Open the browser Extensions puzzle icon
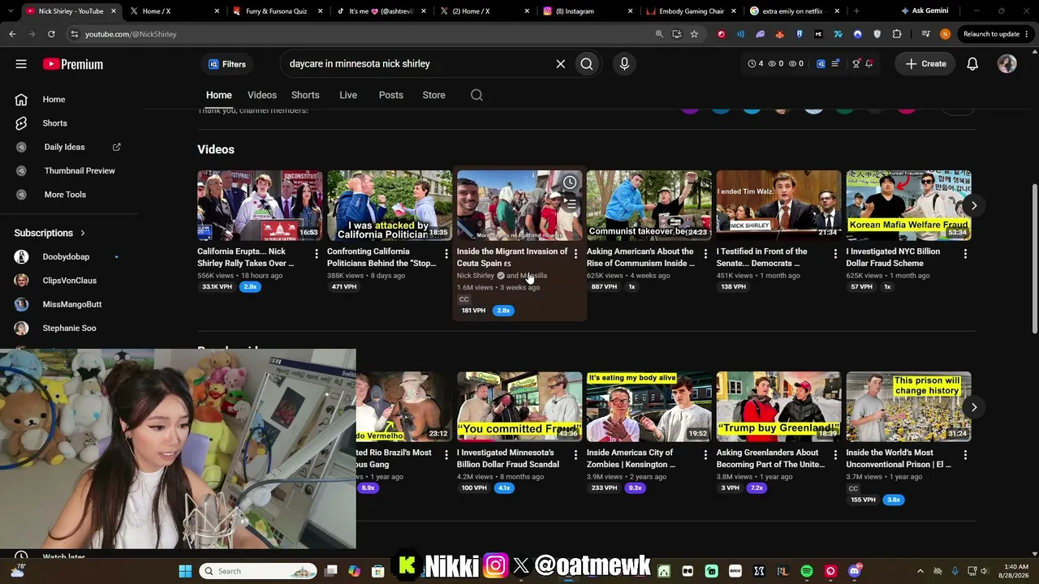This screenshot has width=1039, height=584. tap(897, 34)
